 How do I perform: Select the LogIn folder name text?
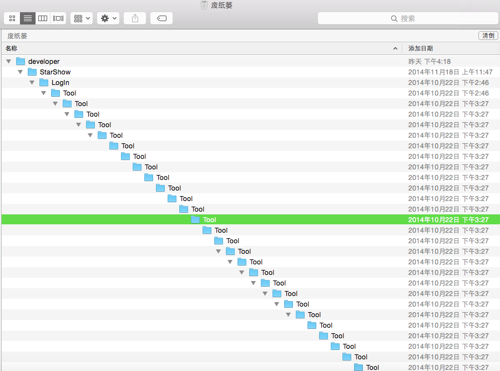click(60, 83)
